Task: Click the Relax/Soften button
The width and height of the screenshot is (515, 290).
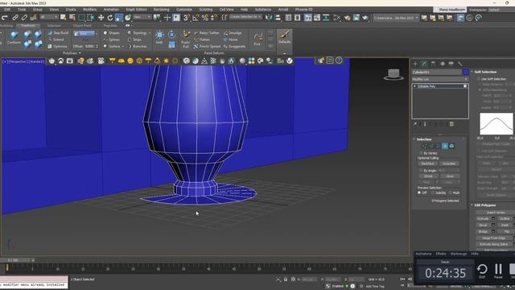Action: click(207, 33)
